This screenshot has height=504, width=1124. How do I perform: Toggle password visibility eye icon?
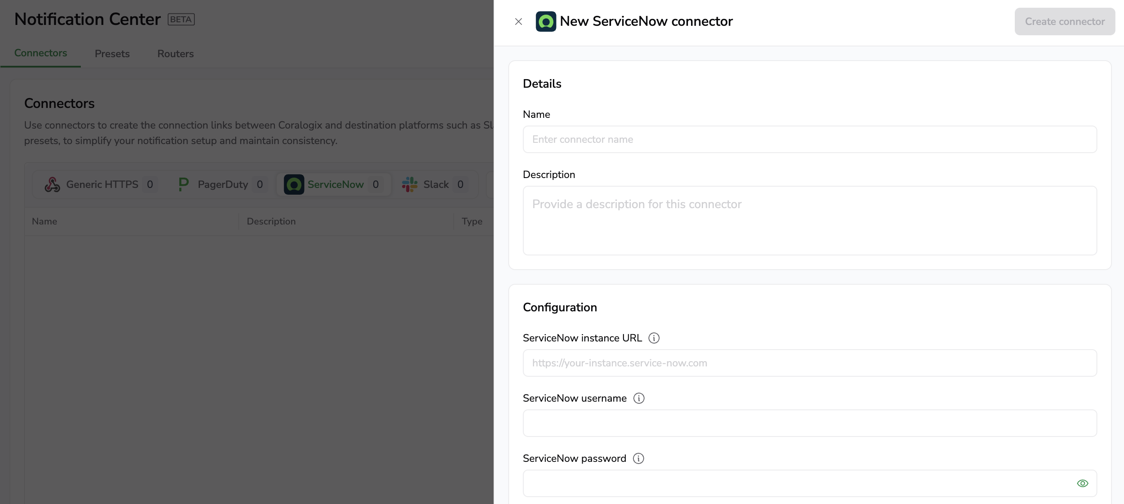click(1082, 483)
